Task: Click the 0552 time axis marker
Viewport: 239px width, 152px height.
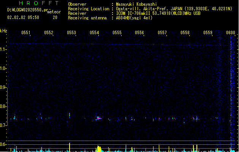Action: click(x=49, y=33)
